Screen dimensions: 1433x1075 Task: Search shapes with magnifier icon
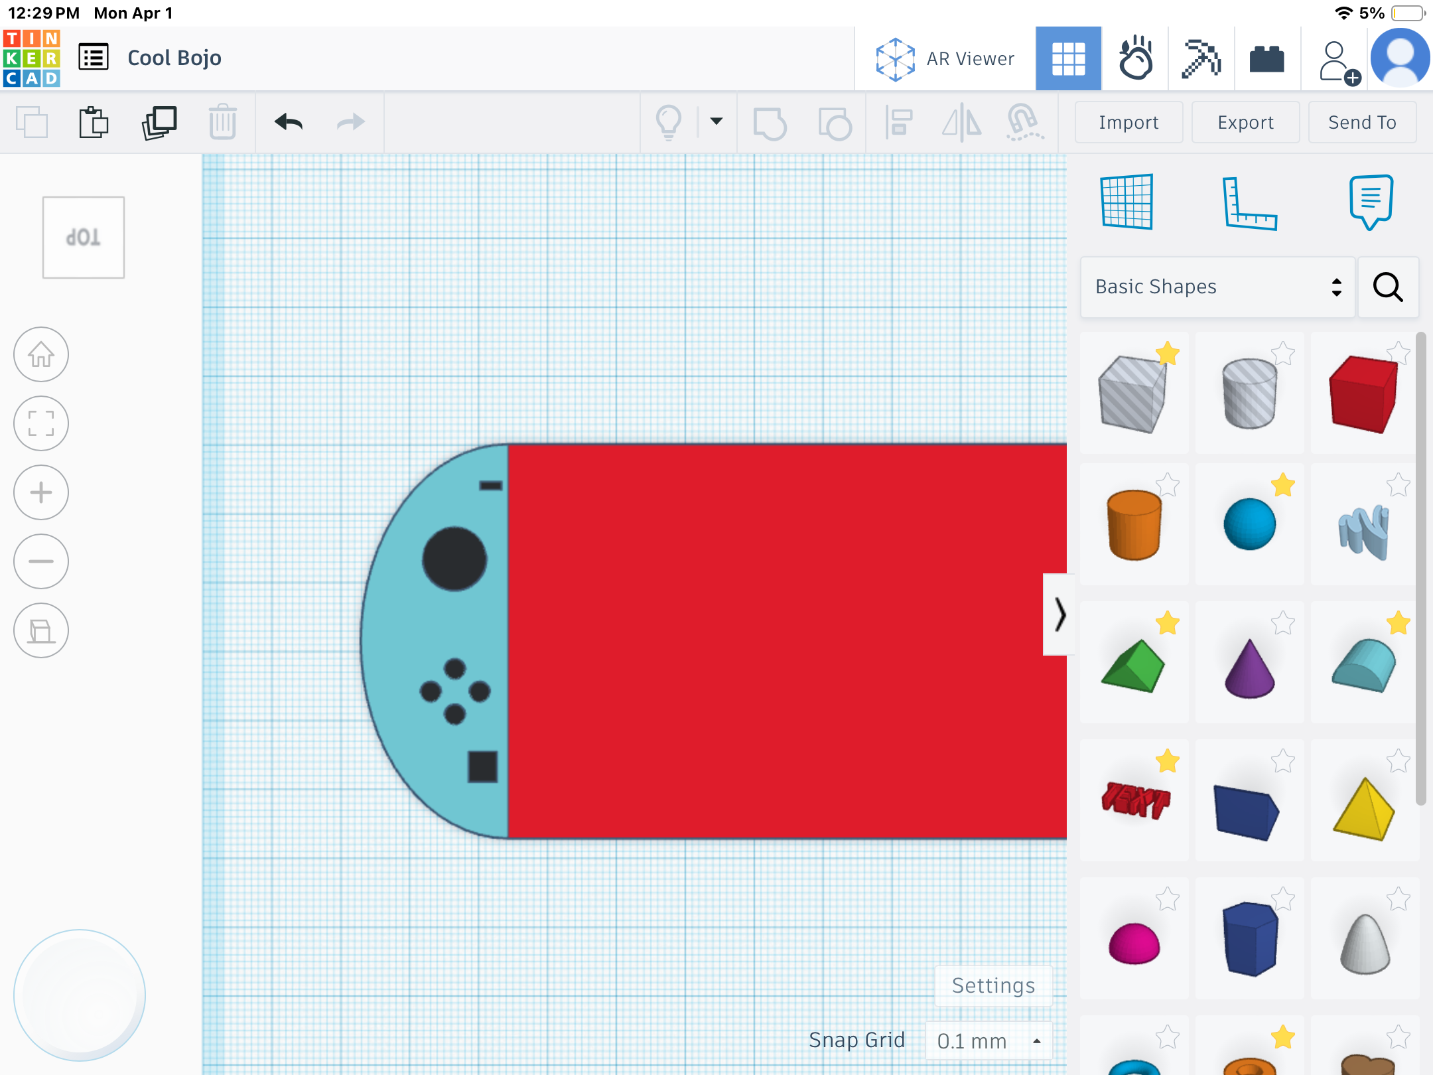tap(1388, 287)
